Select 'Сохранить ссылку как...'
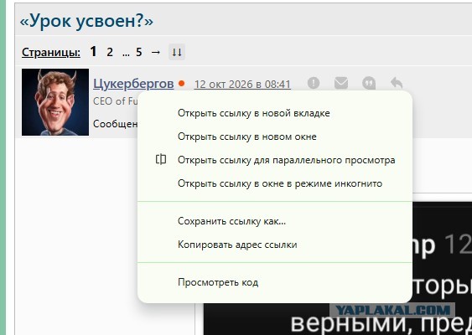This screenshot has width=472, height=335. pyautogui.click(x=275, y=221)
